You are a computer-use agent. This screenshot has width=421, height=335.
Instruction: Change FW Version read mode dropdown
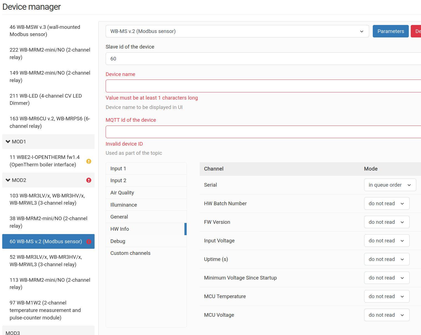pos(386,222)
